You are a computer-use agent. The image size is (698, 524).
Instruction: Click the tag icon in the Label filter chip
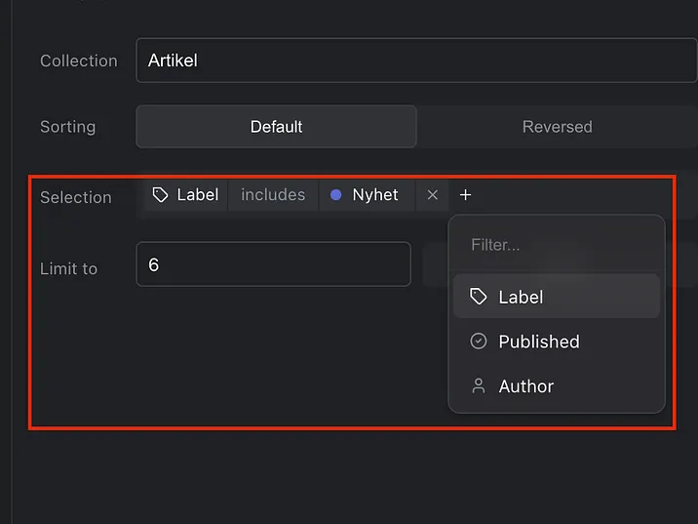tap(161, 195)
